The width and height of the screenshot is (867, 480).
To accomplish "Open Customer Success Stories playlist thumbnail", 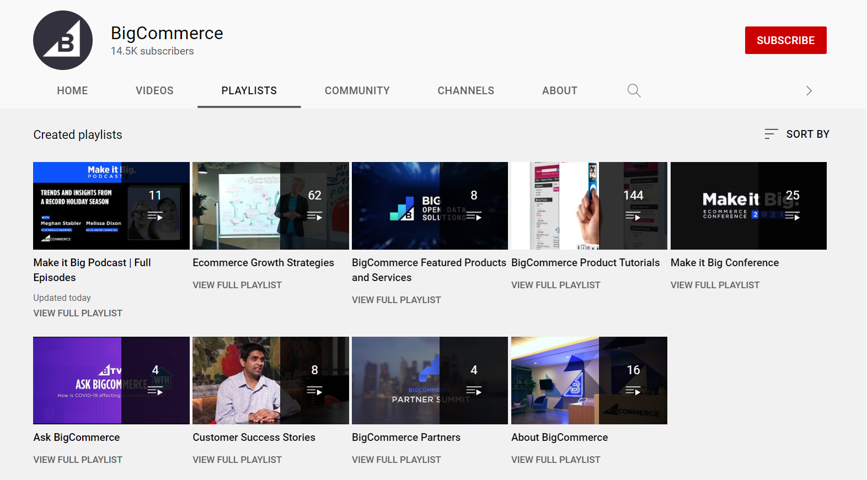I will click(x=271, y=380).
